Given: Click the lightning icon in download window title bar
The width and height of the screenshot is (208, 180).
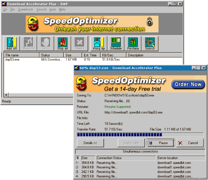Looking at the screenshot, I should point(77,68).
